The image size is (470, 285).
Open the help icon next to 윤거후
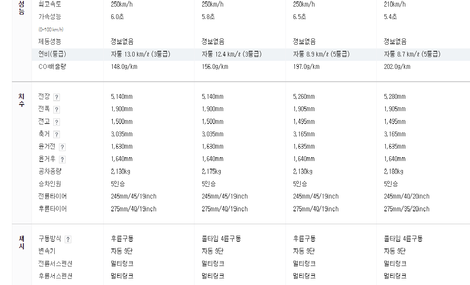[62, 160]
